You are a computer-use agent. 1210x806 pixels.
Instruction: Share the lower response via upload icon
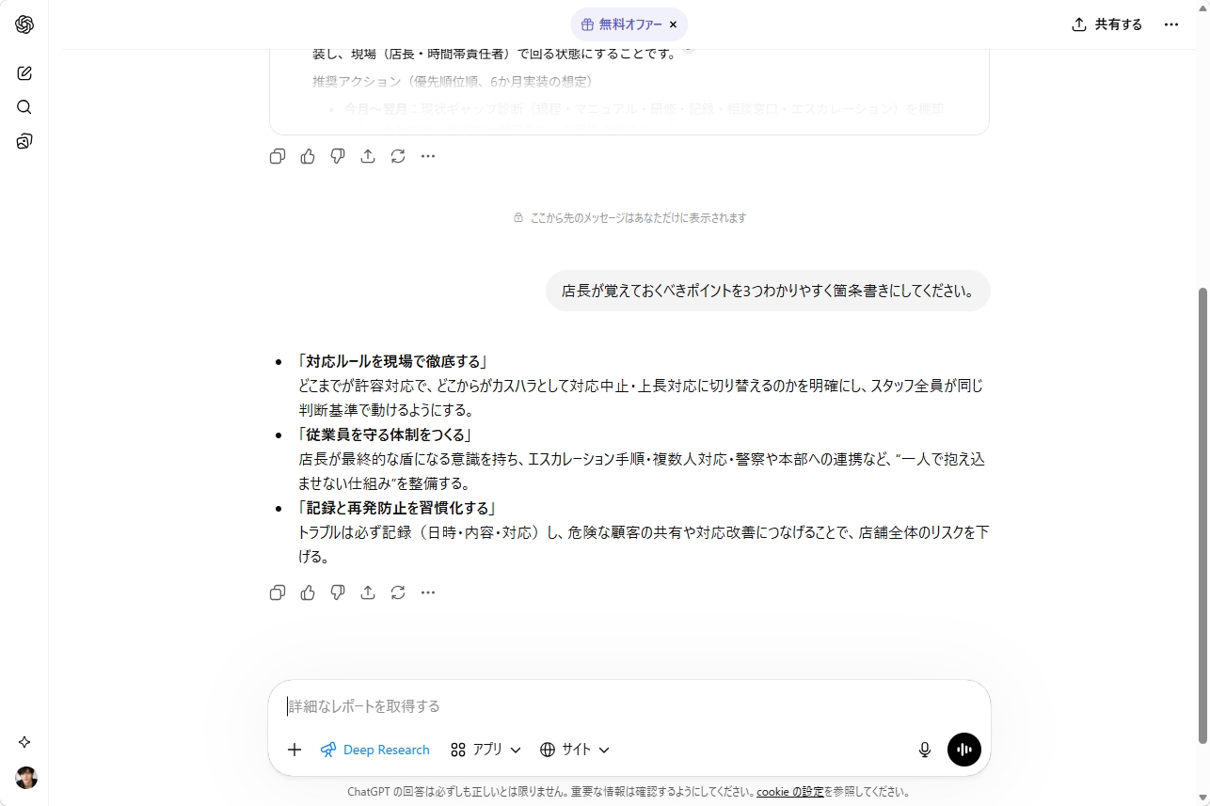(368, 593)
